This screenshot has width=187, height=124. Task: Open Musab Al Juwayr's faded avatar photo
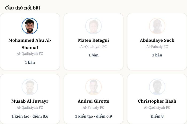[30, 87]
